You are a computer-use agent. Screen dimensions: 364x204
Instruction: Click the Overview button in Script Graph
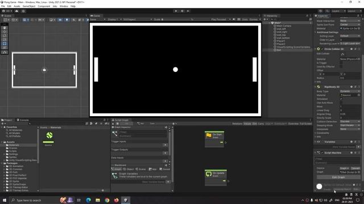click(293, 124)
